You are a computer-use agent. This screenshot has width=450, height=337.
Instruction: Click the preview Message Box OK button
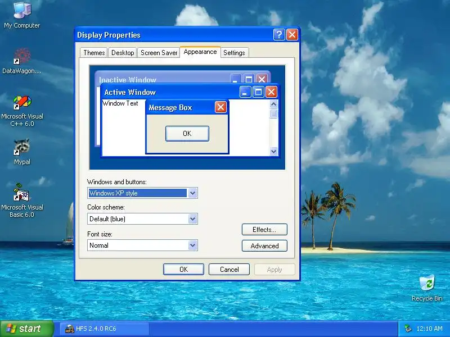pos(187,134)
